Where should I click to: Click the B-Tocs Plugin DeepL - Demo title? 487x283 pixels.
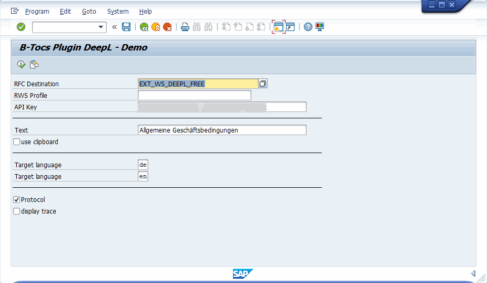pyautogui.click(x=83, y=47)
